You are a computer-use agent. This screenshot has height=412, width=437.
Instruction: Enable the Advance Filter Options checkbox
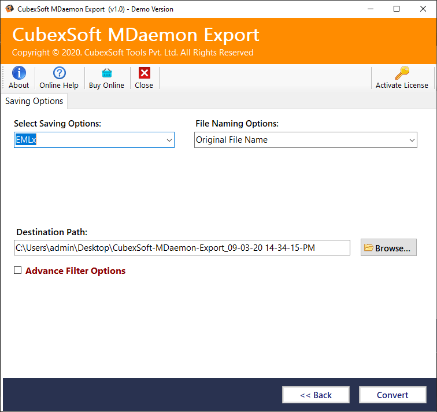coord(18,270)
